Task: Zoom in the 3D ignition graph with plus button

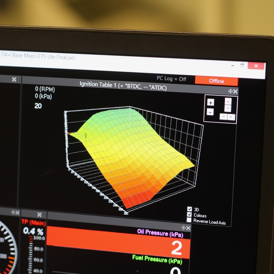Action: point(211,102)
